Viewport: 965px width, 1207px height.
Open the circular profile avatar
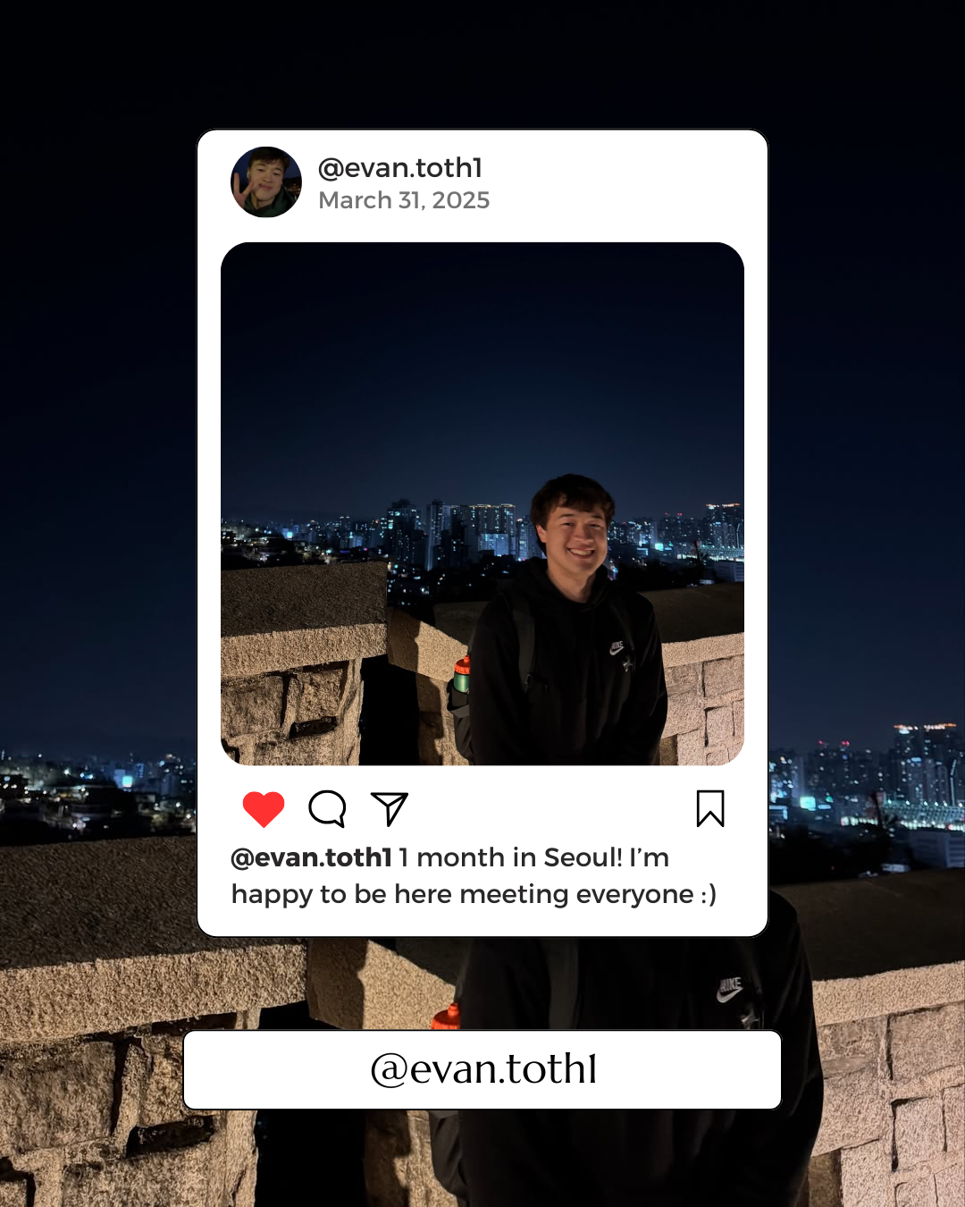click(266, 182)
